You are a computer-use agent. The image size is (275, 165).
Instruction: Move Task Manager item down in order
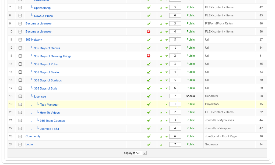(x=167, y=104)
